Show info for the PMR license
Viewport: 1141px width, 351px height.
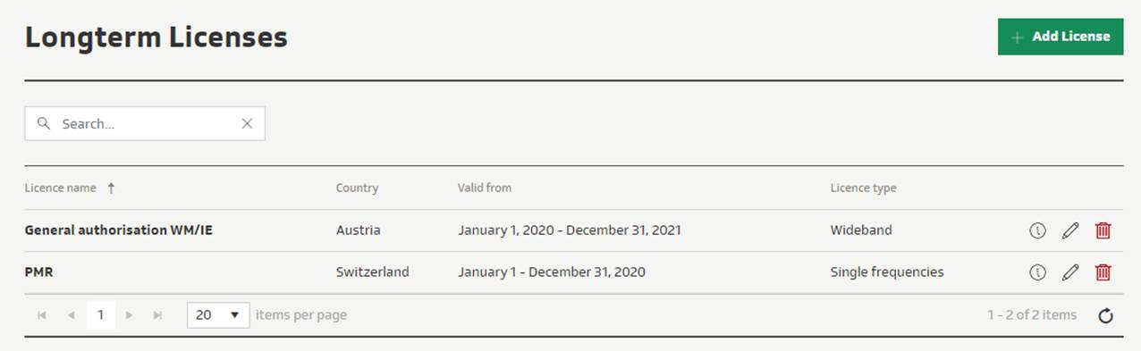(x=1037, y=272)
